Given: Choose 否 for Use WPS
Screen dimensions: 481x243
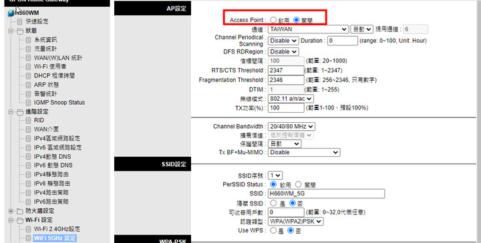Looking at the screenshot, I should (291, 230).
